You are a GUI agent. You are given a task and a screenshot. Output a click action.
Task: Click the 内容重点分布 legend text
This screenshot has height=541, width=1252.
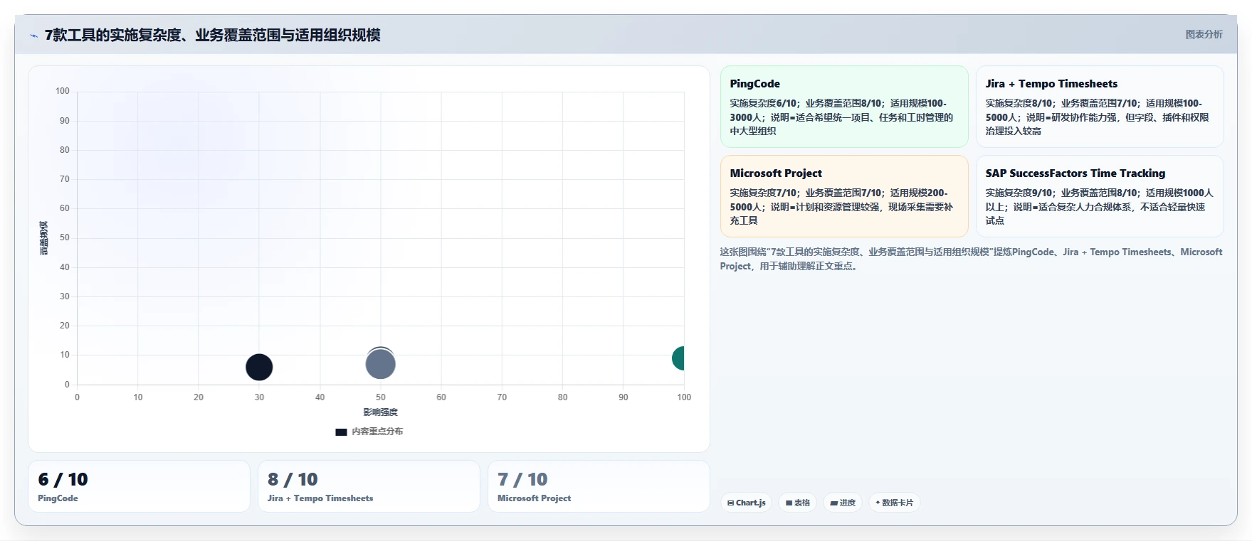point(377,432)
